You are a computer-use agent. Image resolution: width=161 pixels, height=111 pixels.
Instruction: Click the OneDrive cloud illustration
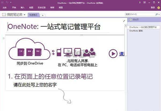(x=30, y=49)
